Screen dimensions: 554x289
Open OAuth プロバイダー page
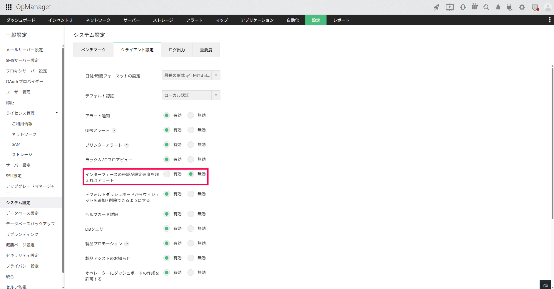click(25, 82)
